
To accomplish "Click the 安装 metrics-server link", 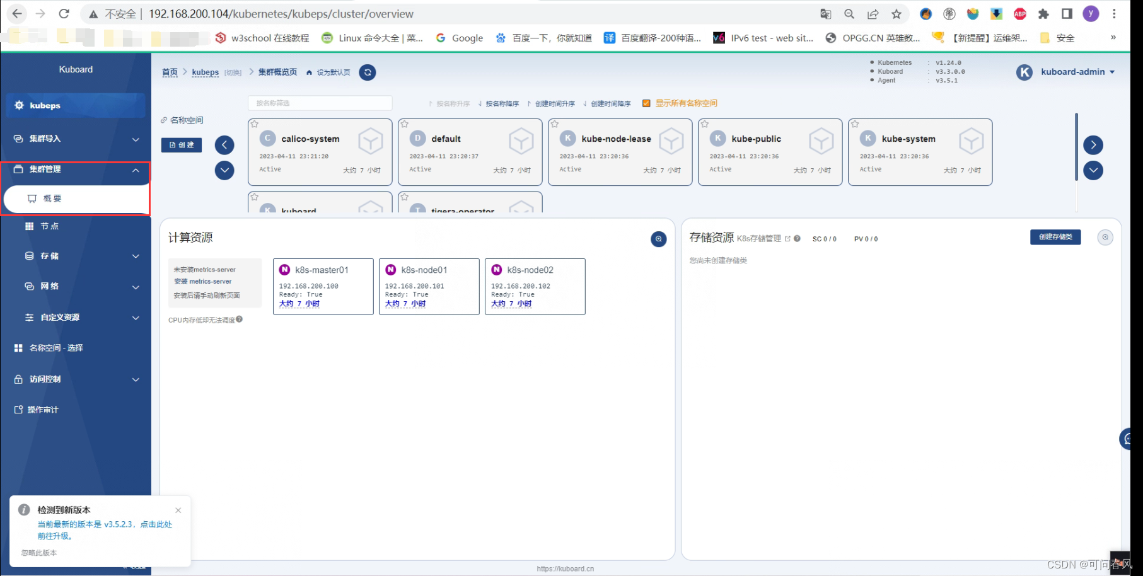I will click(x=203, y=282).
